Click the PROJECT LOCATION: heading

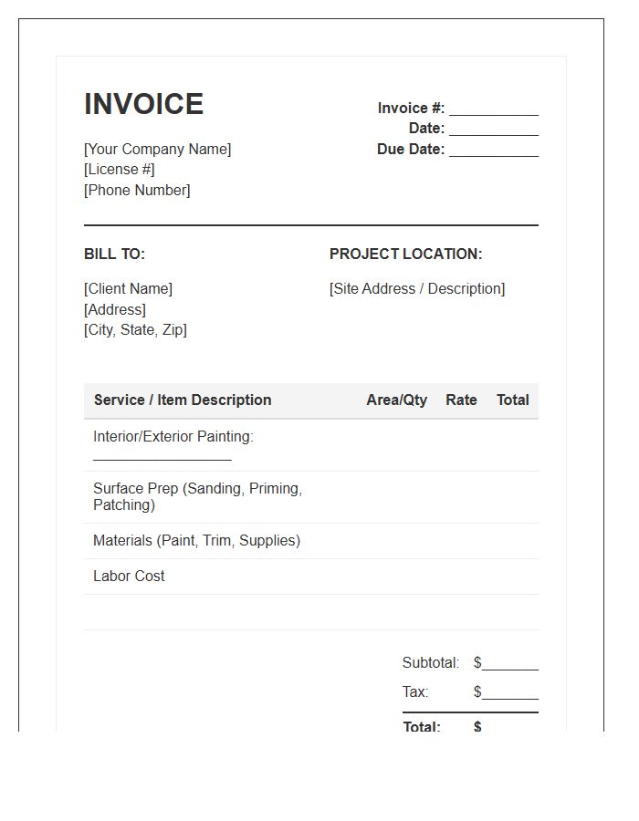tap(405, 254)
